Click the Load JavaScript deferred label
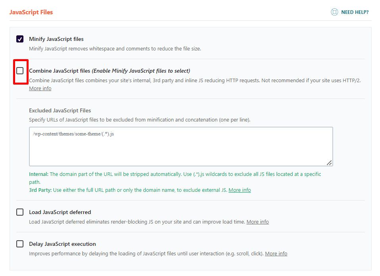380x276 pixels. point(60,212)
